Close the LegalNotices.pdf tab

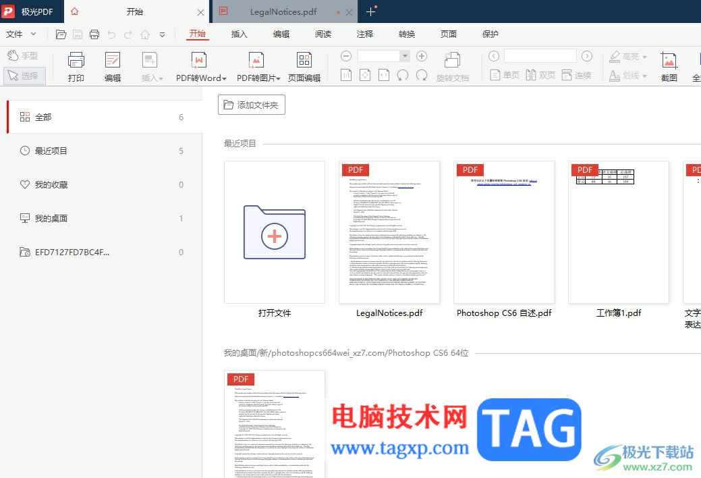point(349,13)
